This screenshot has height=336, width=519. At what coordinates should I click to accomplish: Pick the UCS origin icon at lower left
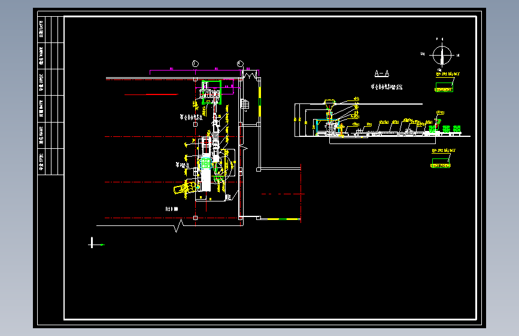(96, 243)
